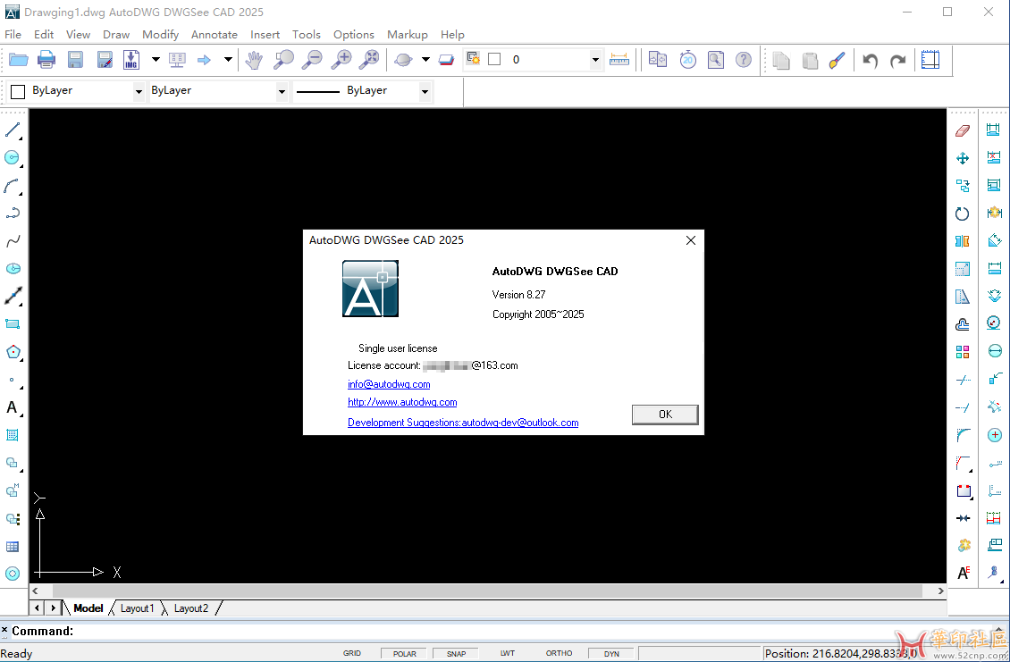Viewport: 1010px width, 662px height.
Task: Click the Zoom extents icon
Action: coord(370,60)
